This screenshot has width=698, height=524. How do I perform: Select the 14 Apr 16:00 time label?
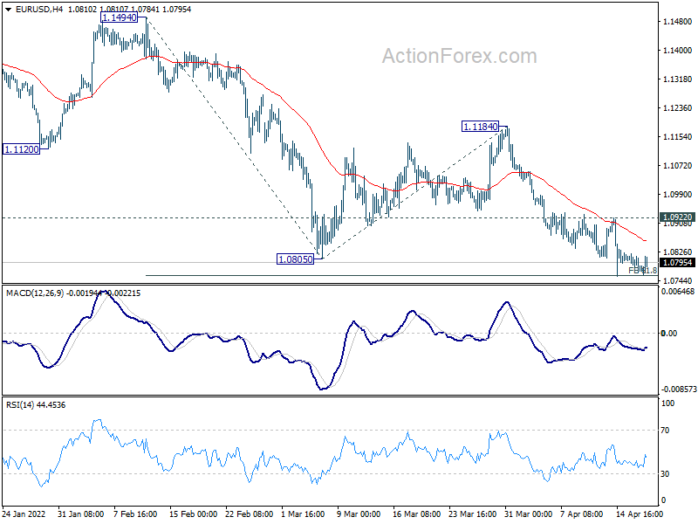[x=640, y=514]
